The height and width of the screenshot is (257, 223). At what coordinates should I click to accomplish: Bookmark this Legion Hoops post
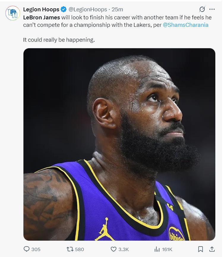click(201, 249)
